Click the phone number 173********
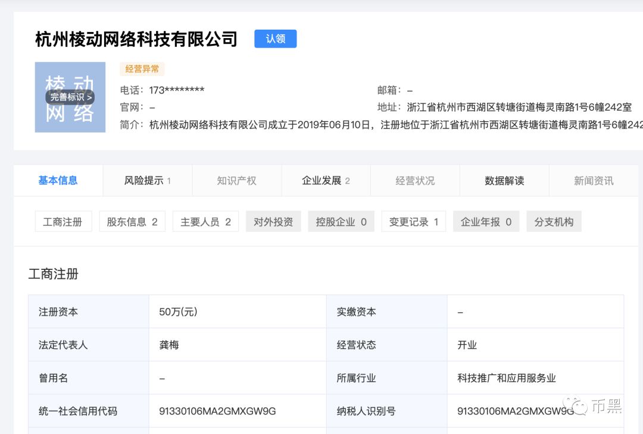643x434 pixels. click(177, 90)
